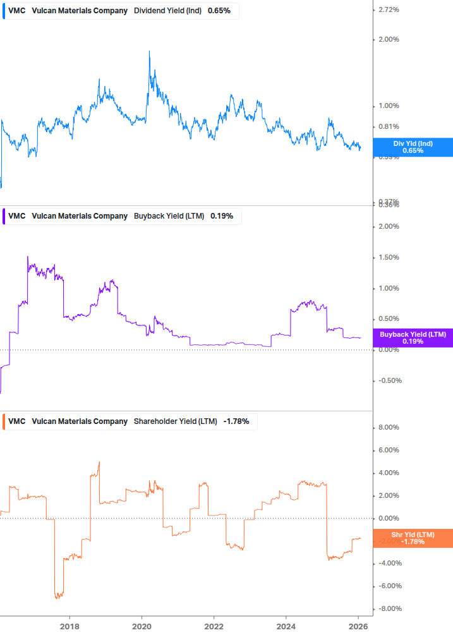Click the 8.00% tick on the shareholder yield axis
The height and width of the screenshot is (635, 453).
click(389, 427)
